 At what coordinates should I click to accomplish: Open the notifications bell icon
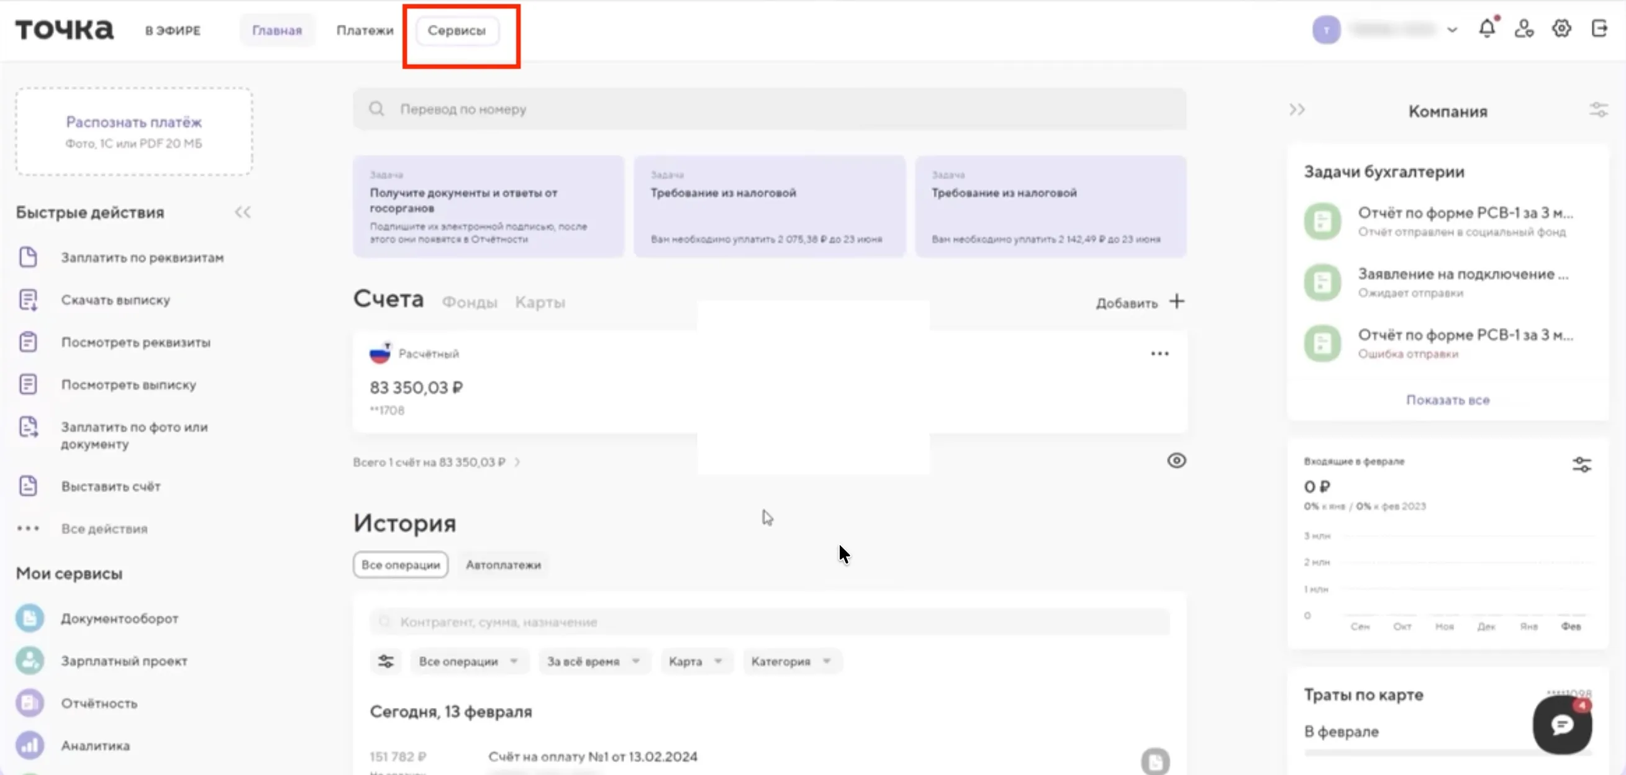[1486, 29]
